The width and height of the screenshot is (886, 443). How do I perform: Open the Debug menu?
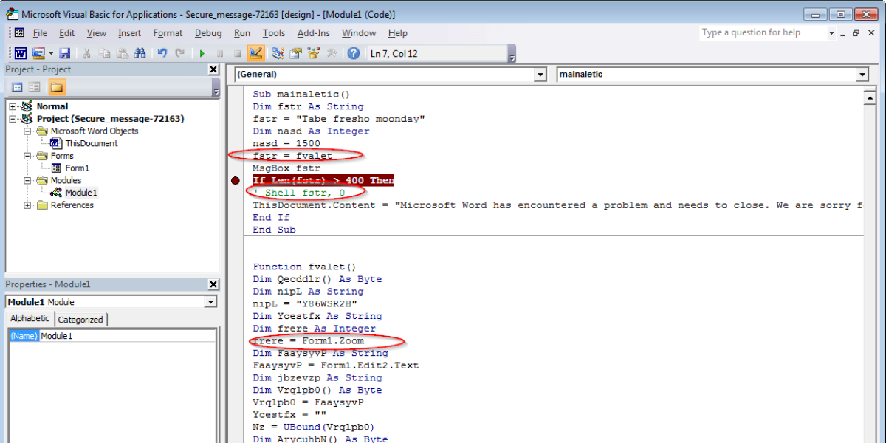pos(208,33)
